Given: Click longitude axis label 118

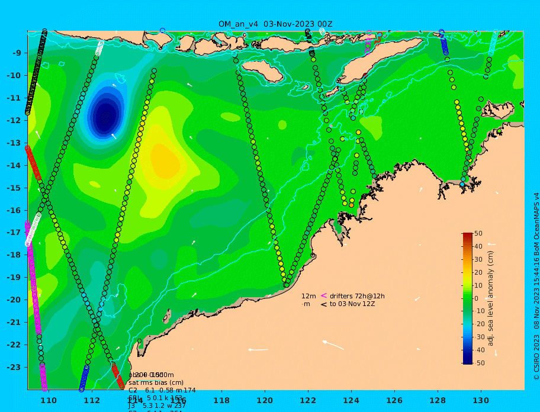Looking at the screenshot, I should [x=221, y=400].
